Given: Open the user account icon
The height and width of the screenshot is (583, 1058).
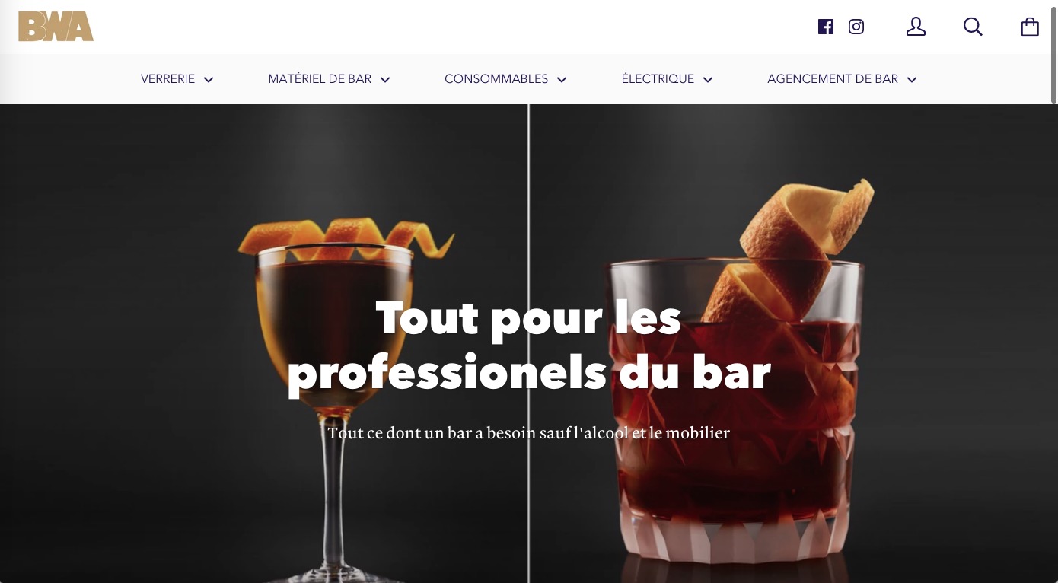Looking at the screenshot, I should (916, 27).
